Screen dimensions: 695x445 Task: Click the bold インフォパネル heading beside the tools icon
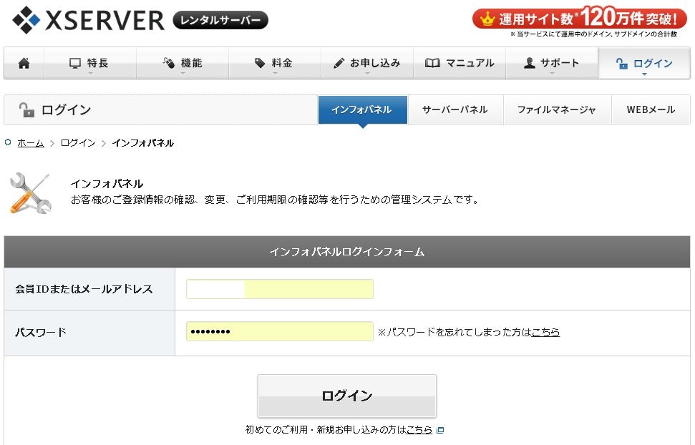pyautogui.click(x=107, y=183)
